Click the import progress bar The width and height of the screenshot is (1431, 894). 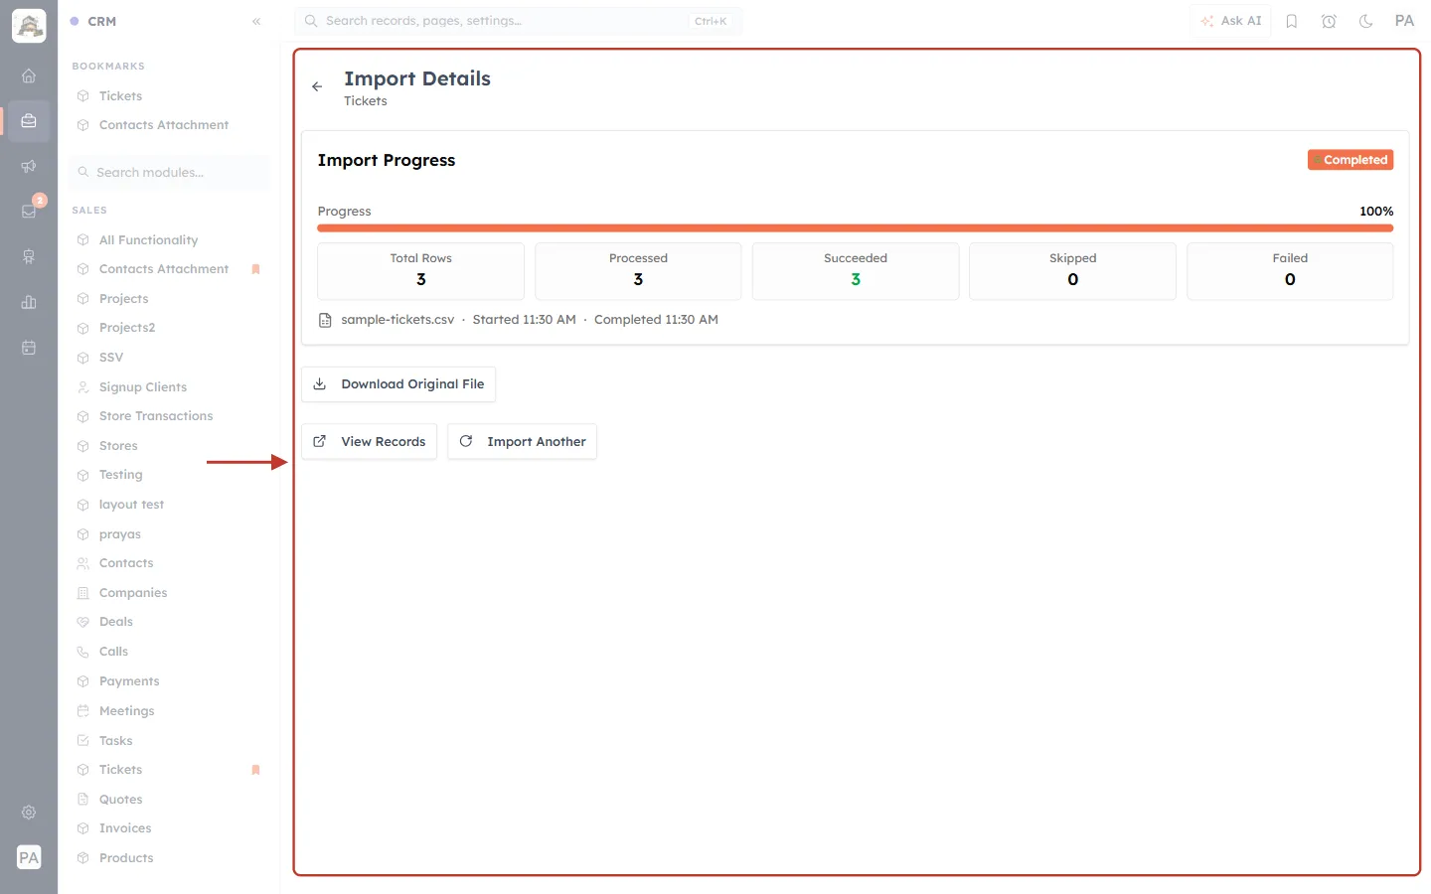click(856, 228)
